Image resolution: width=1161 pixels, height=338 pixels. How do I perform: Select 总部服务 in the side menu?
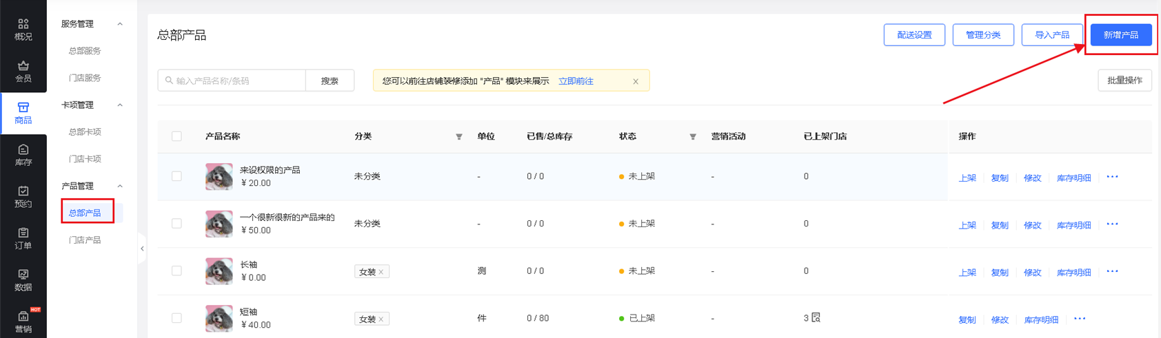pos(85,51)
